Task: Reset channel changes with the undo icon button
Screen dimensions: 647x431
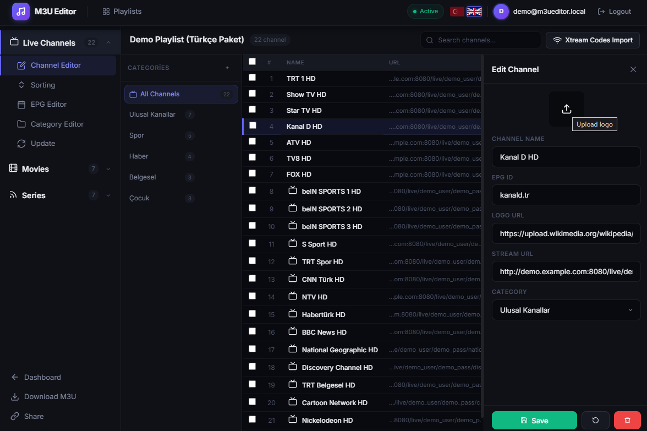Action: click(595, 421)
